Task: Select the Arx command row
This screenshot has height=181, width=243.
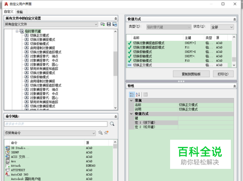Action: coord(59,161)
